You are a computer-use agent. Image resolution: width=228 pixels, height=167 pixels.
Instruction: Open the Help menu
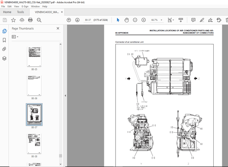pos(45,6)
